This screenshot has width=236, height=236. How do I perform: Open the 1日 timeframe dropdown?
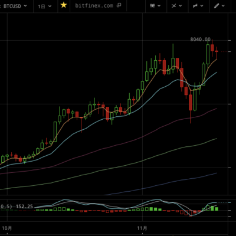click(x=45, y=6)
